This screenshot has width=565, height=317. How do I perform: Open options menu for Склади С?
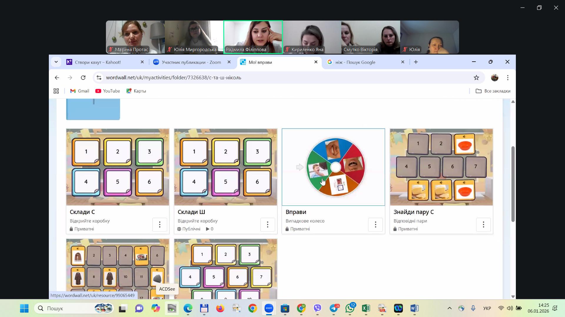click(159, 225)
